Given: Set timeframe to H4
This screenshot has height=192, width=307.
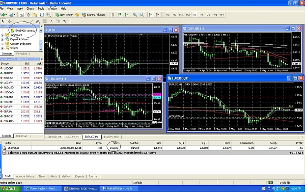Looking at the screenshot, I should click(201, 15).
